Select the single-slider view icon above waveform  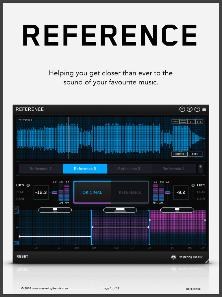coord(175,122)
